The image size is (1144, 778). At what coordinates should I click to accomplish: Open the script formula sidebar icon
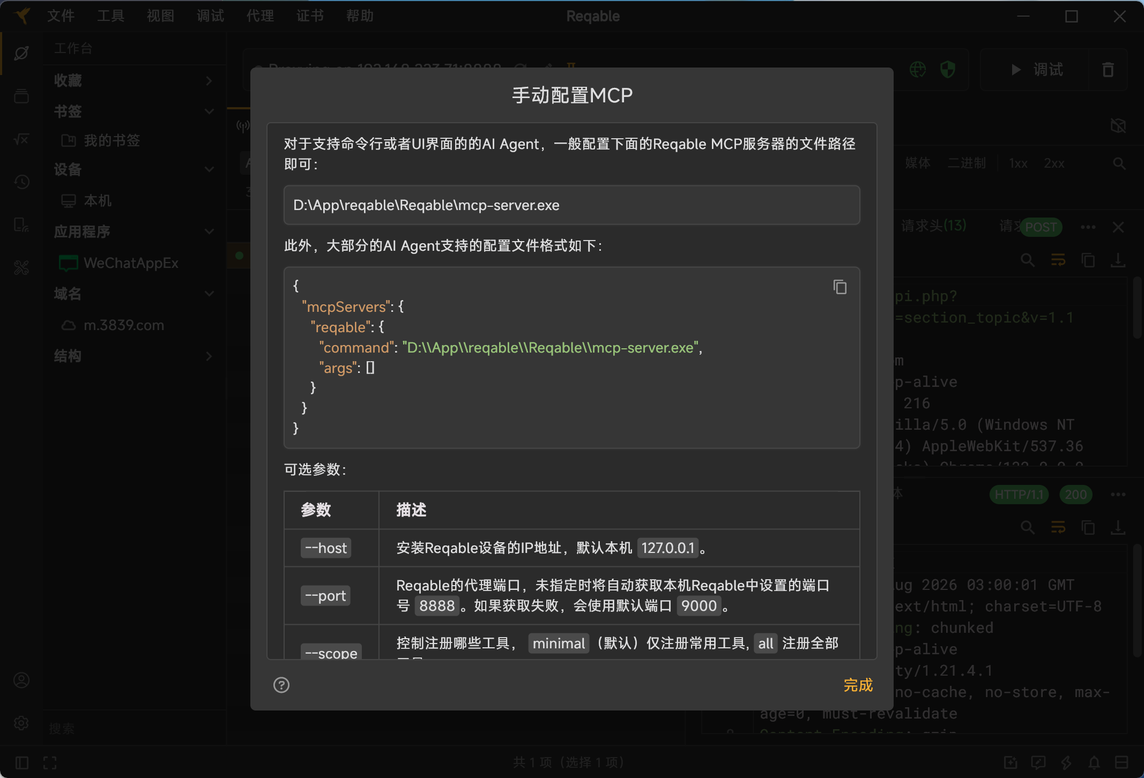tap(21, 139)
